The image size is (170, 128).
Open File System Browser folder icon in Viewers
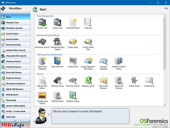point(103,80)
